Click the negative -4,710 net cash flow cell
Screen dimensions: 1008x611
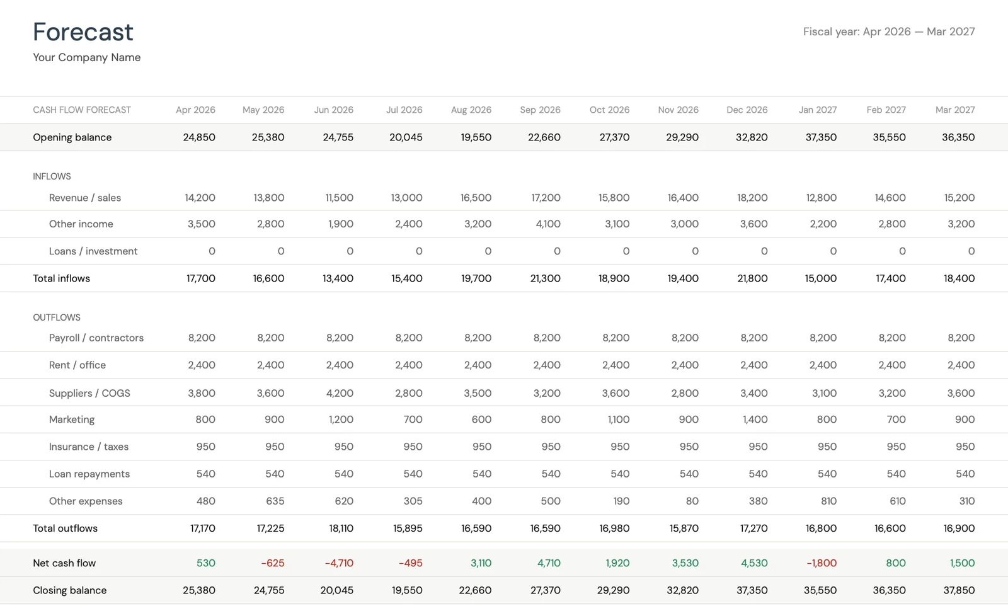(338, 563)
